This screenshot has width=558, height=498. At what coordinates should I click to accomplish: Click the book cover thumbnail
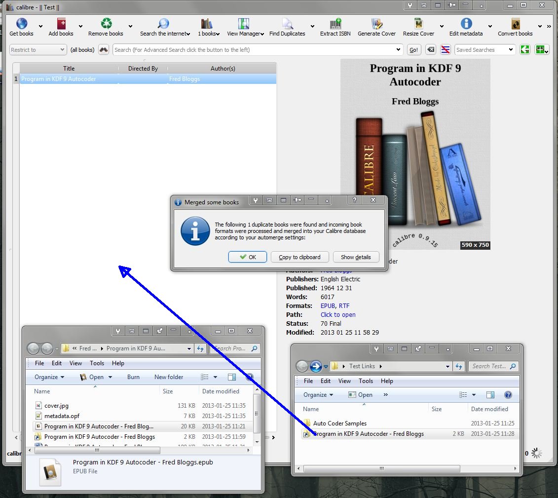pos(415,154)
